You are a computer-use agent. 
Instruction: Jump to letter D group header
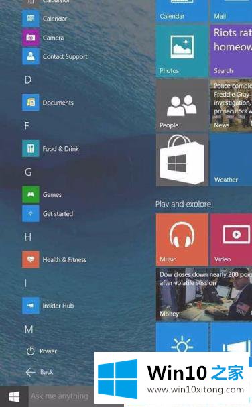pos(28,80)
